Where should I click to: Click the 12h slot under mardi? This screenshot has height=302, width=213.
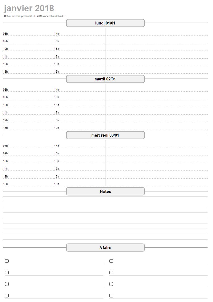[28, 120]
